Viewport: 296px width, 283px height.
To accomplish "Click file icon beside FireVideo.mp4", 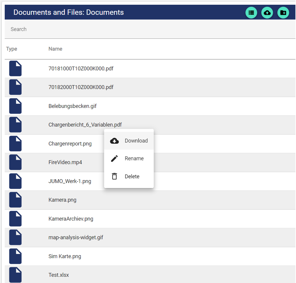I will tap(15, 162).
